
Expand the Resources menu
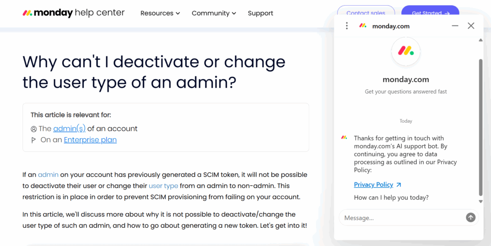click(x=160, y=13)
